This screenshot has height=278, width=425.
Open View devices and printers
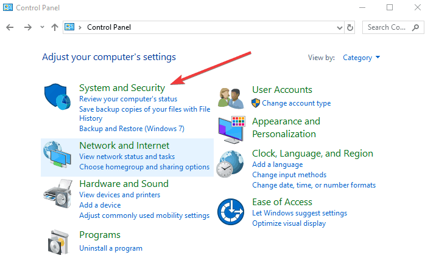pyautogui.click(x=119, y=195)
